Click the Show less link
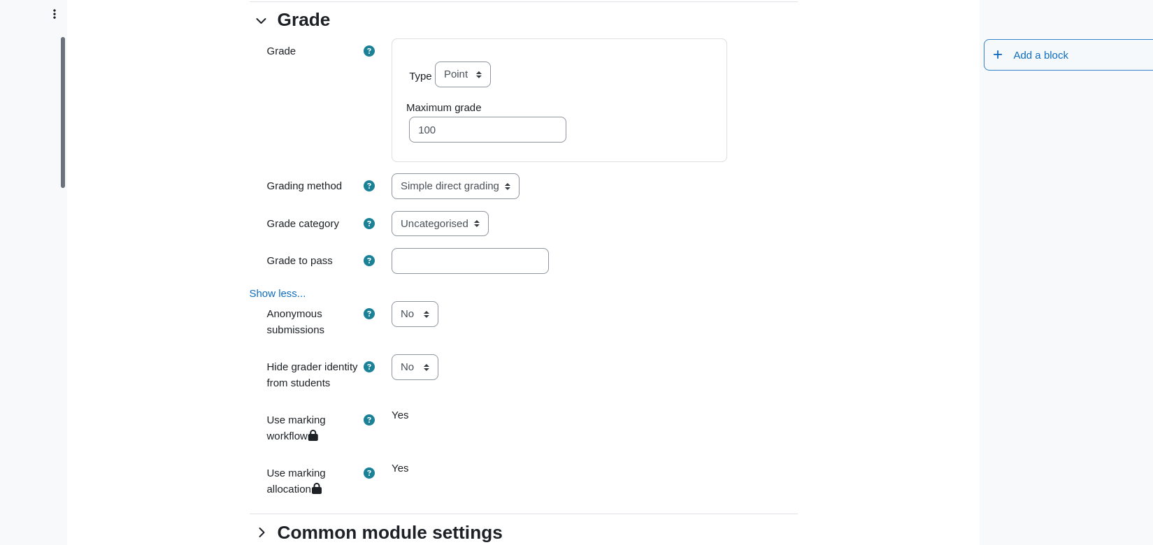 pyautogui.click(x=278, y=293)
